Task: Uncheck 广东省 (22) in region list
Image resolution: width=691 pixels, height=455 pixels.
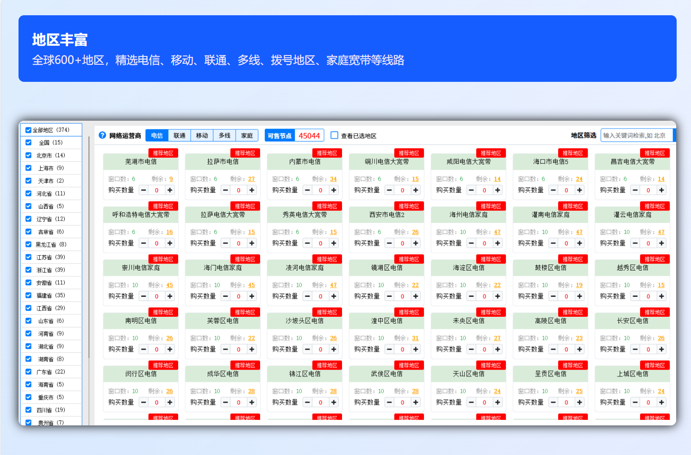Action: 29,372
